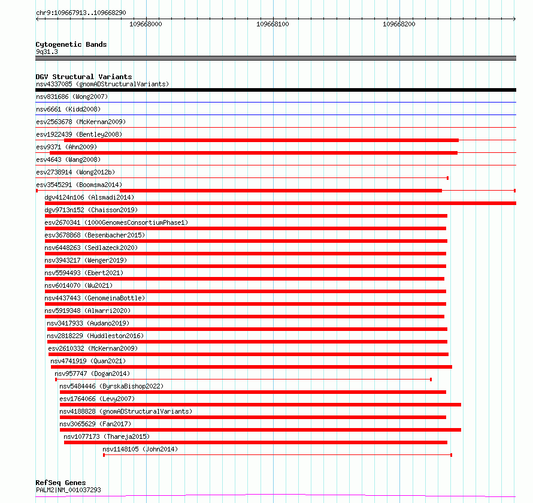Select nsv6448263 (Sedlazeck2020) label

tap(91, 248)
